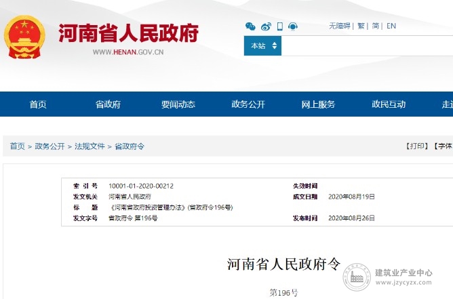The width and height of the screenshot is (453, 299).
Task: Click the 索引号 label
Action: click(85, 186)
